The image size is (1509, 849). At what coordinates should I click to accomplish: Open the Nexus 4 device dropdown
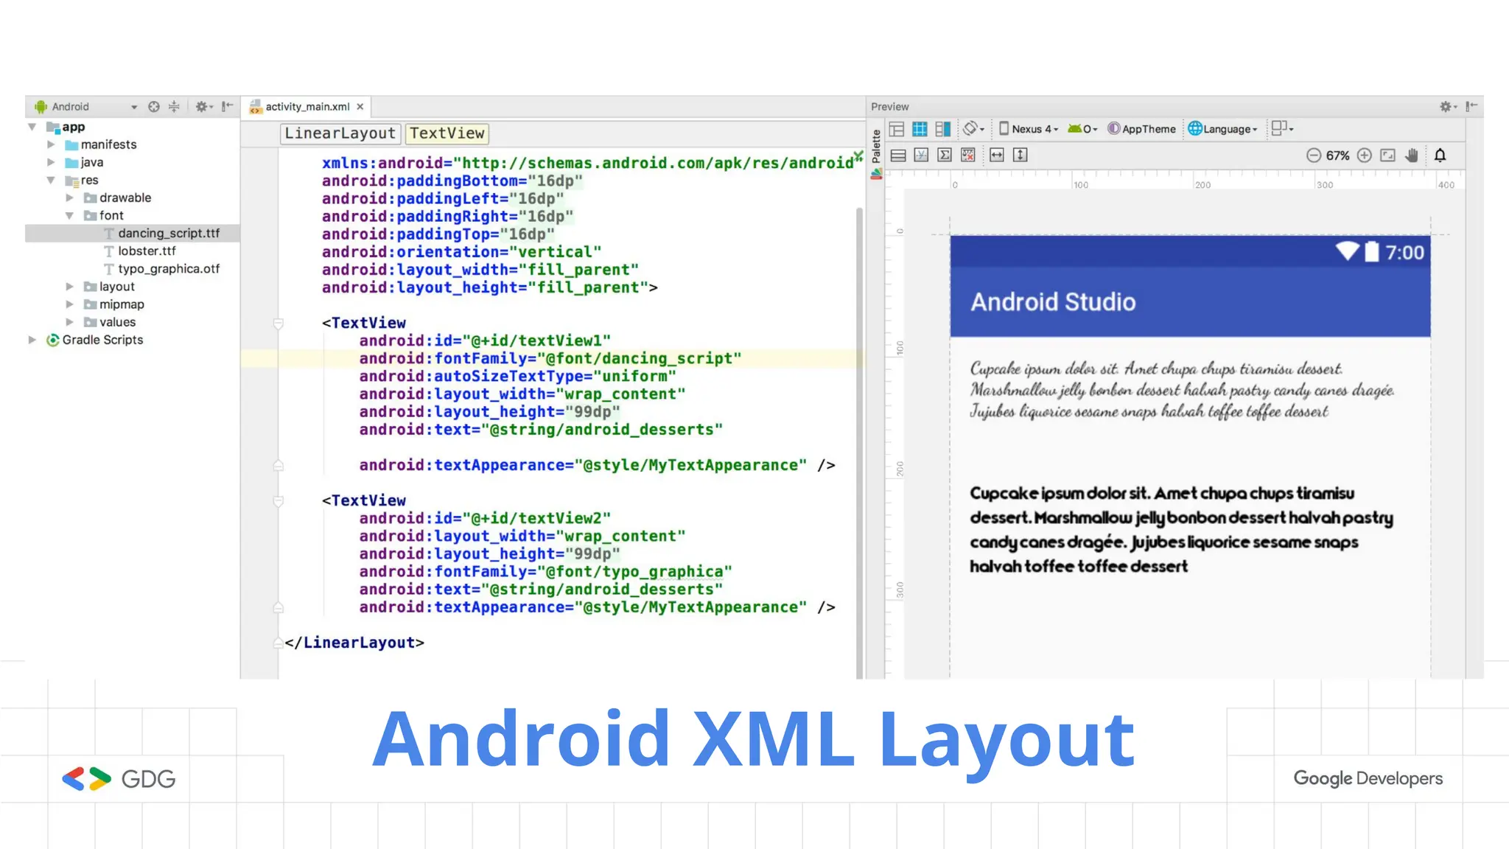pyautogui.click(x=1029, y=129)
